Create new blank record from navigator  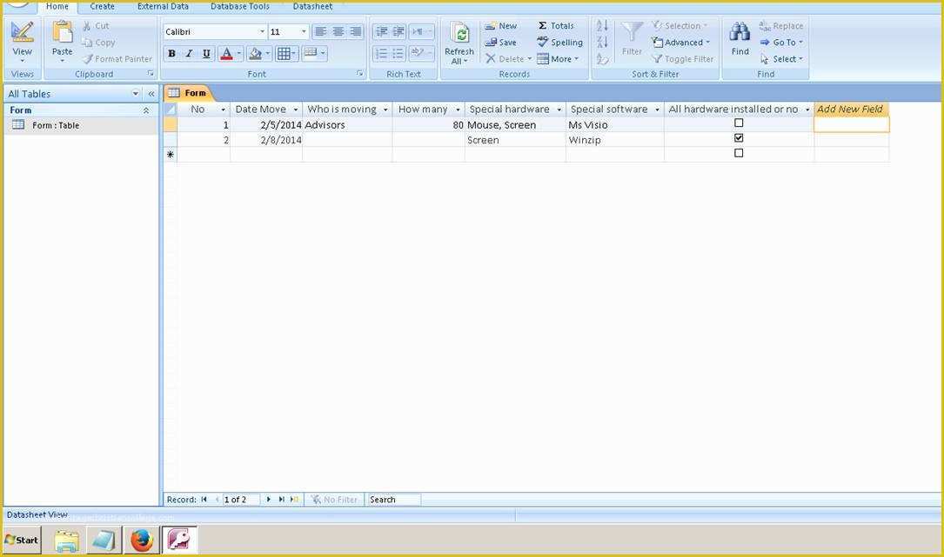coord(294,500)
